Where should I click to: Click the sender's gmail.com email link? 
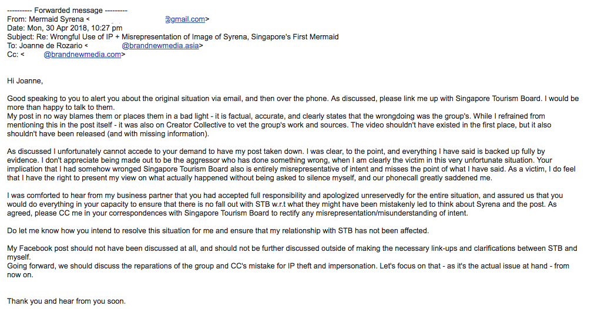(184, 19)
